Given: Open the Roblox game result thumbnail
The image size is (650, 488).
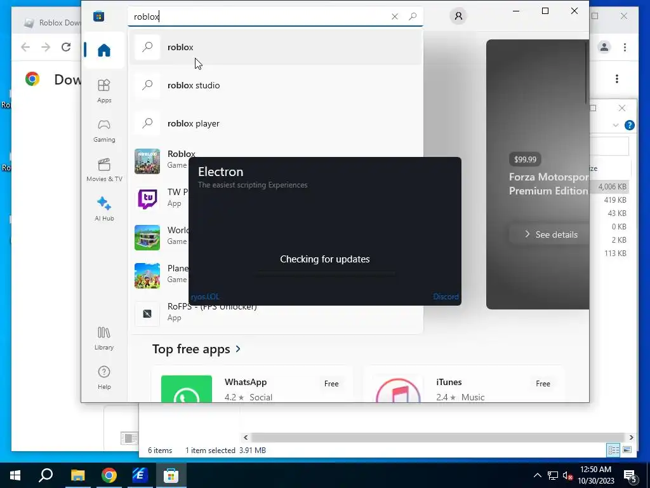Looking at the screenshot, I should pyautogui.click(x=147, y=161).
